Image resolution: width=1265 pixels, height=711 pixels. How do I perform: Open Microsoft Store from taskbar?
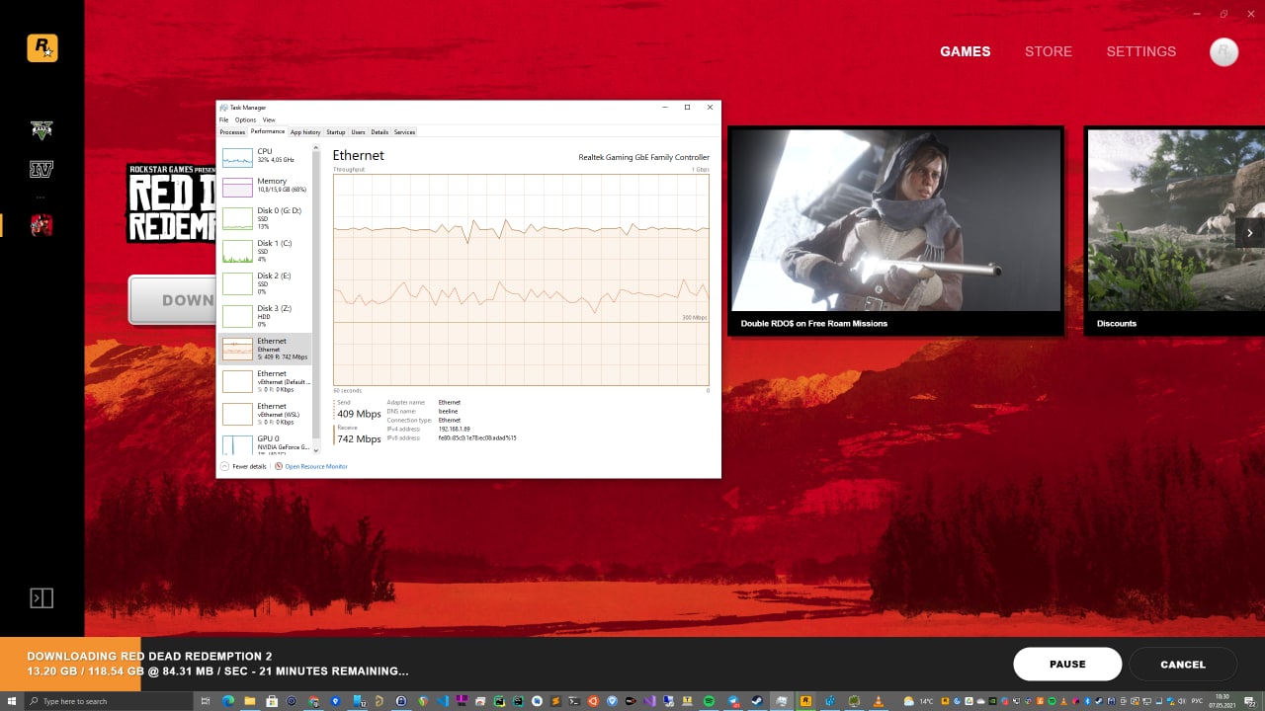click(x=272, y=701)
